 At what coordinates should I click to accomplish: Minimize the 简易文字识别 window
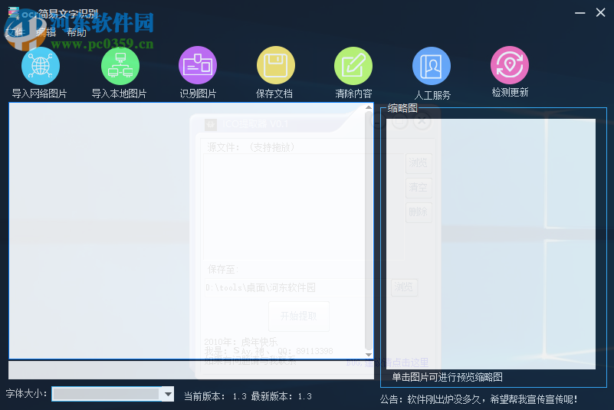(x=580, y=13)
